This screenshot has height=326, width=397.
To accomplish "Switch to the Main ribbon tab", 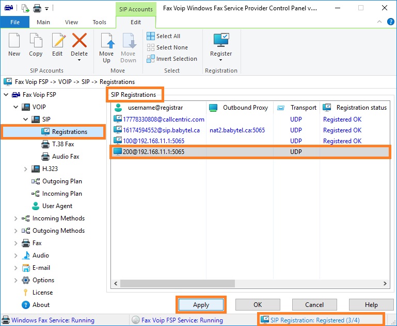I will [x=43, y=22].
